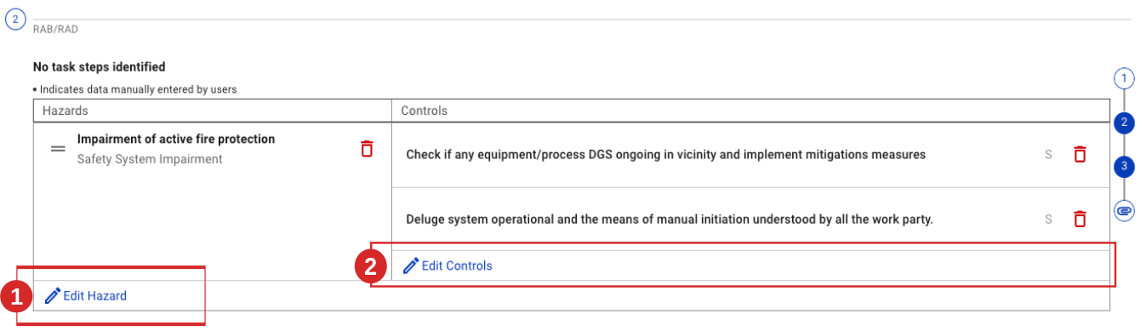This screenshot has width=1146, height=331.
Task: Open the Edit Hazard link
Action: (86, 296)
